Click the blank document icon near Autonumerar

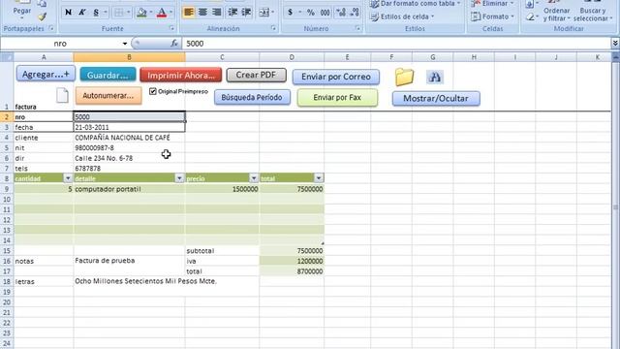62,95
